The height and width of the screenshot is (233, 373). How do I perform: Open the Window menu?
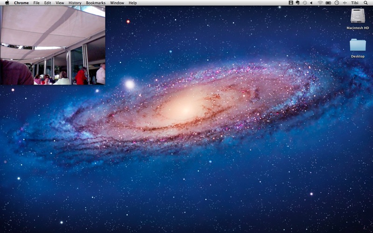click(117, 3)
